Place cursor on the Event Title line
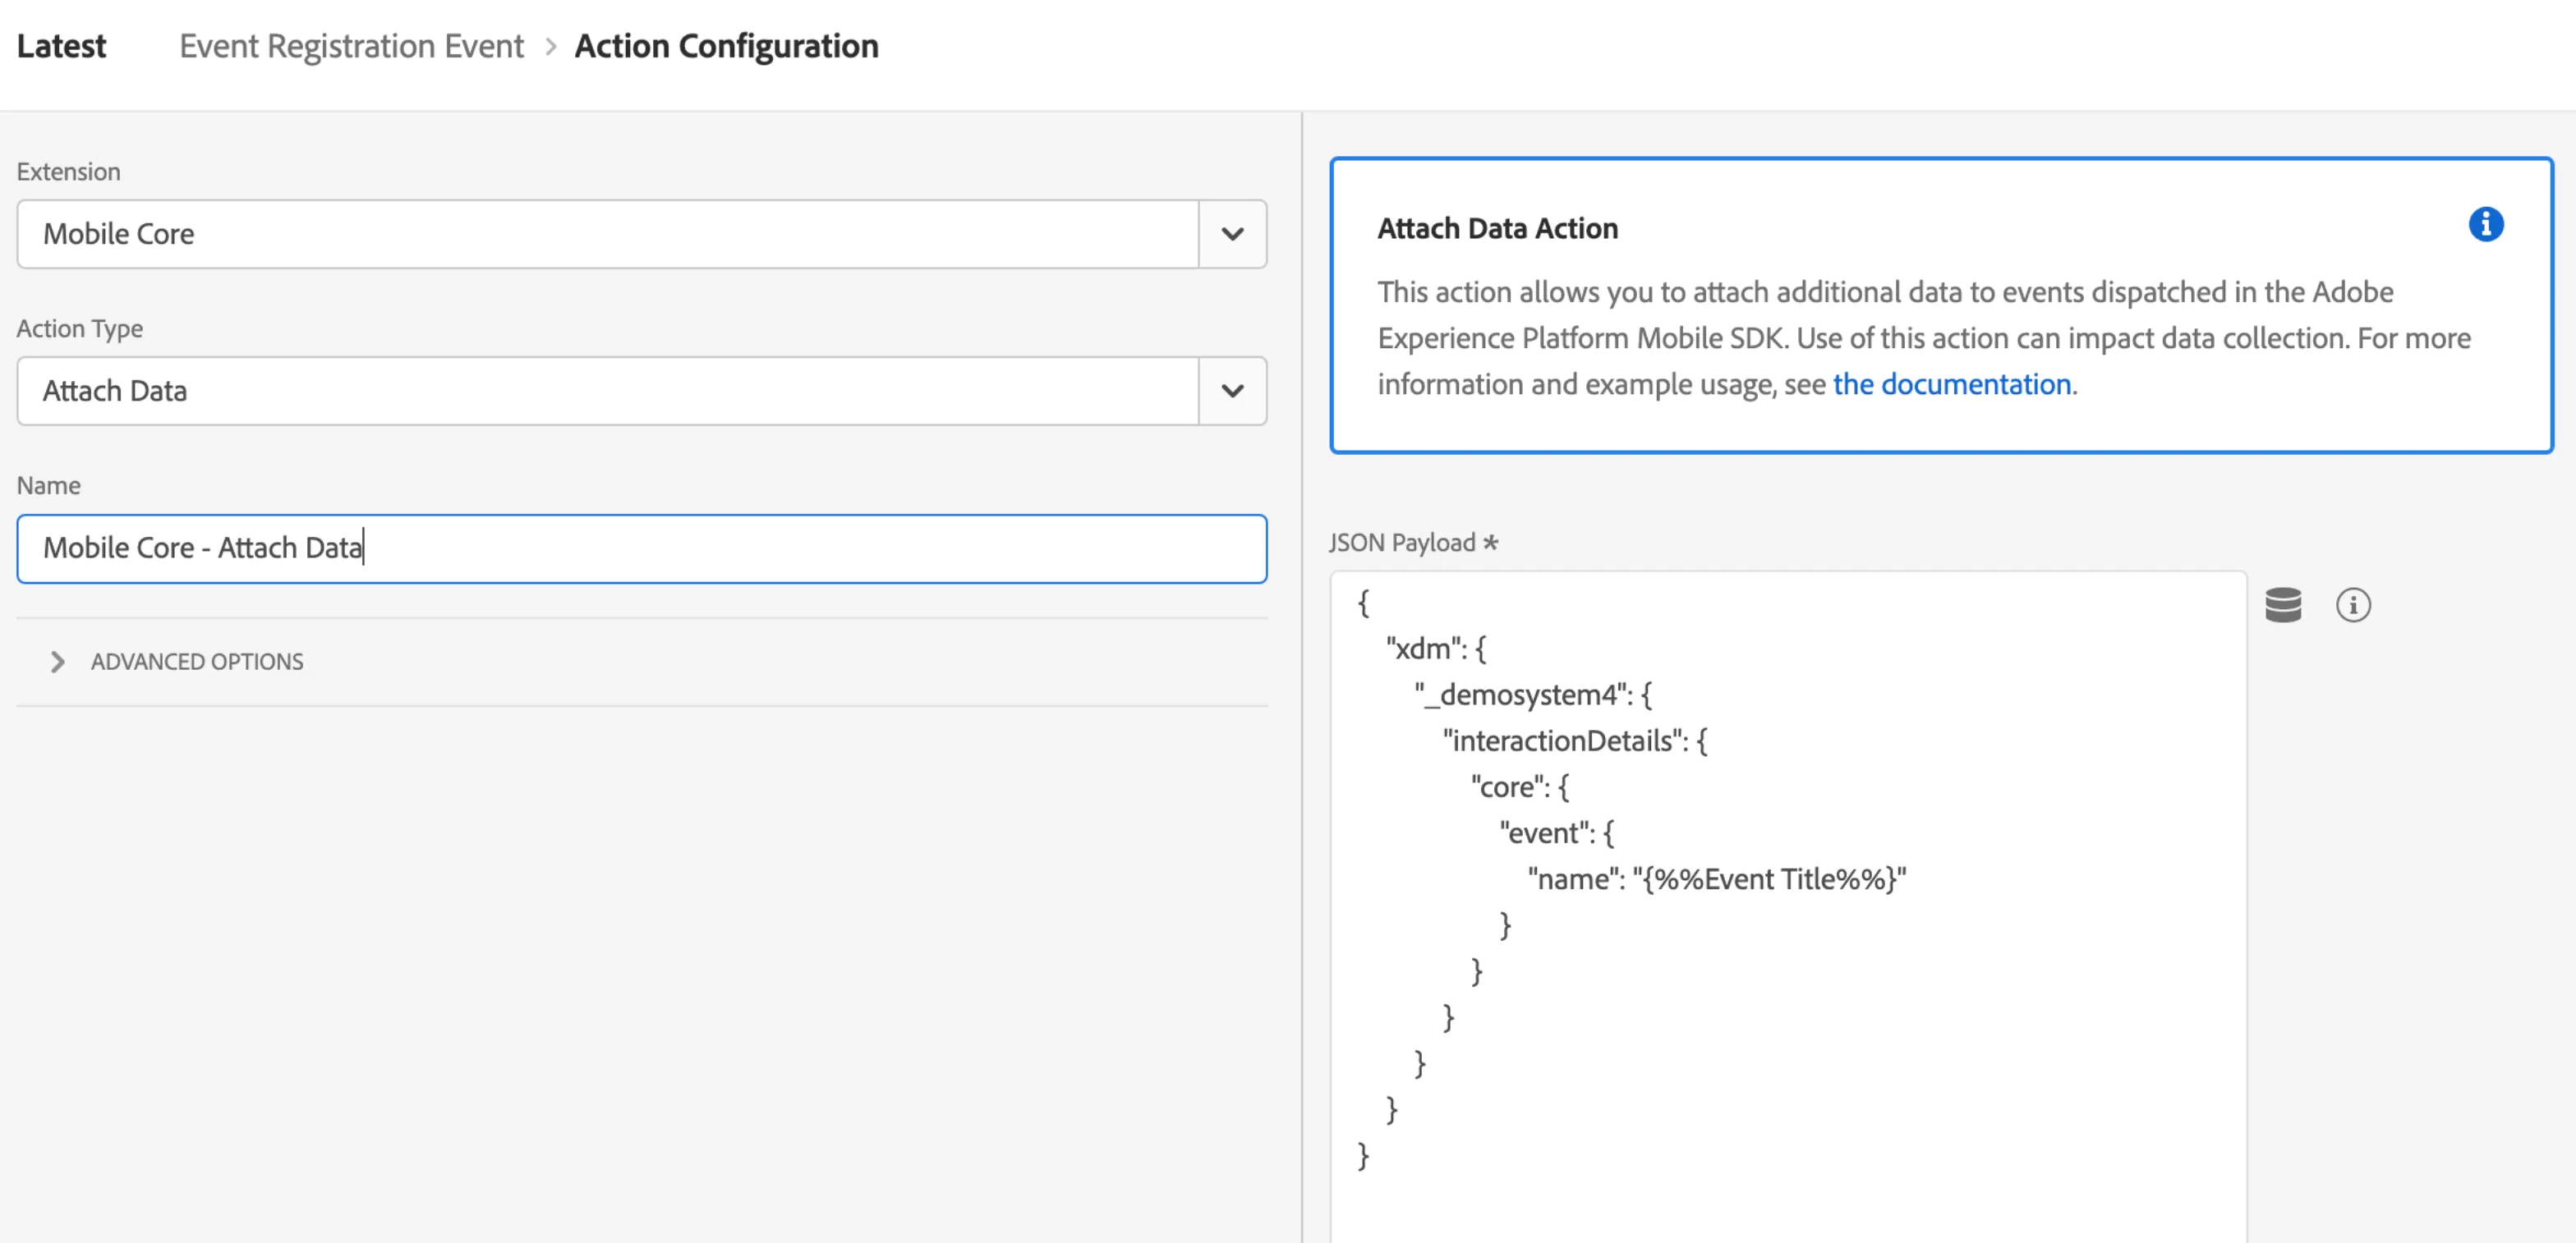Screen dimensions: 2576x1243 [1717, 879]
